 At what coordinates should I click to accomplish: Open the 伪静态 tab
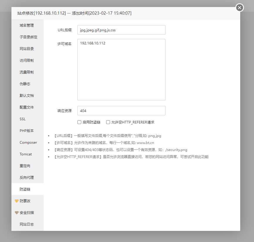(x=25, y=84)
